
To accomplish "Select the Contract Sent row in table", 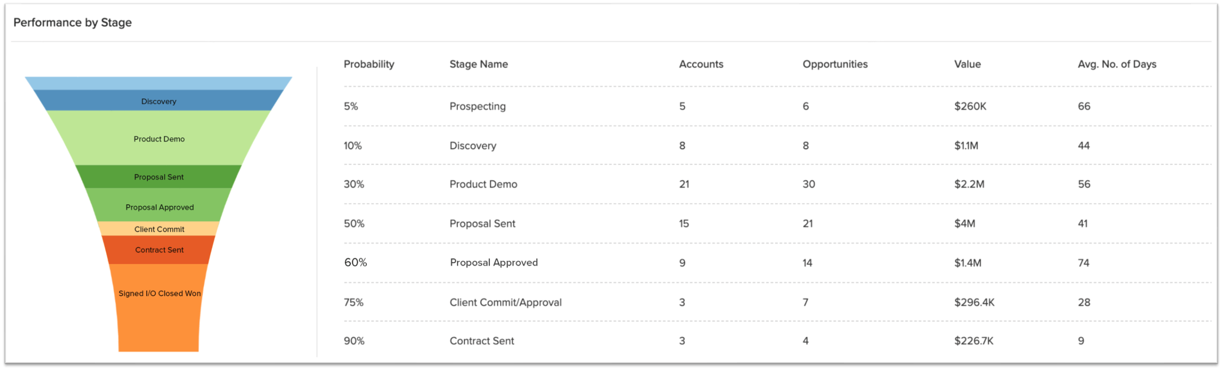I will (x=482, y=341).
